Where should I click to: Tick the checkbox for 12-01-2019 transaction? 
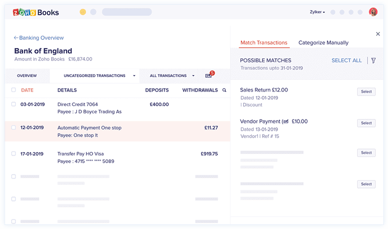click(13, 127)
